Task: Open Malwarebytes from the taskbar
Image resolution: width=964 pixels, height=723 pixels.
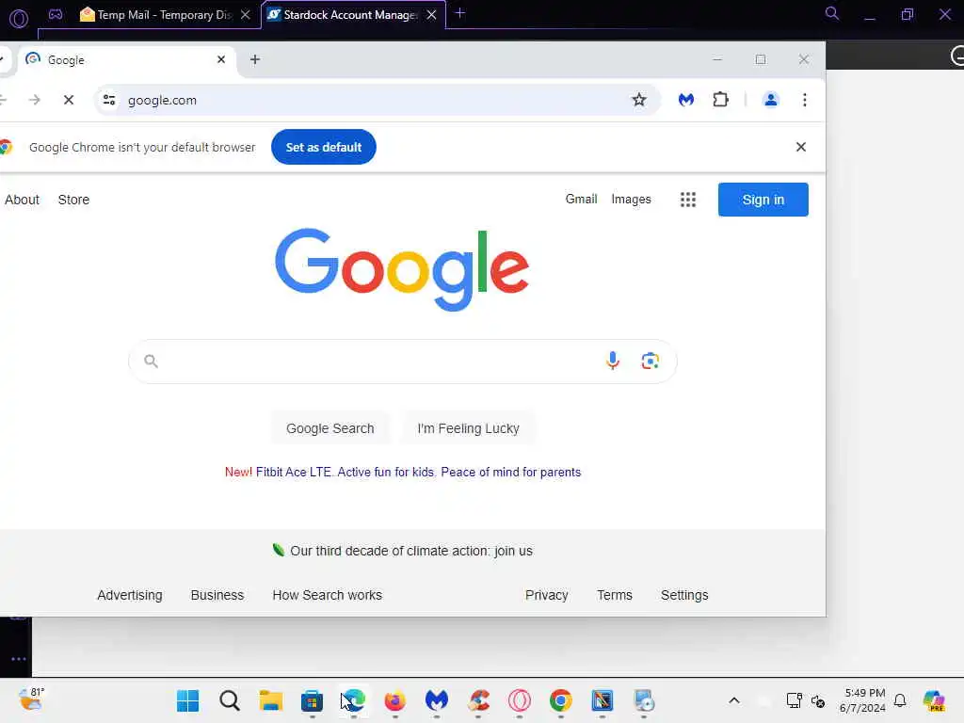Action: [x=437, y=700]
